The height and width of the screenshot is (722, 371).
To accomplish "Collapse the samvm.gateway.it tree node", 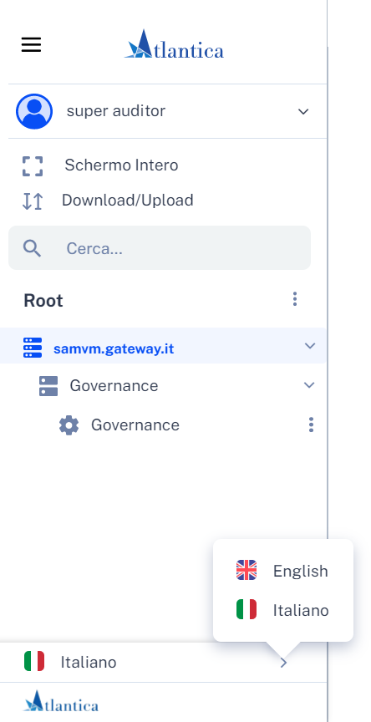I will tap(310, 345).
